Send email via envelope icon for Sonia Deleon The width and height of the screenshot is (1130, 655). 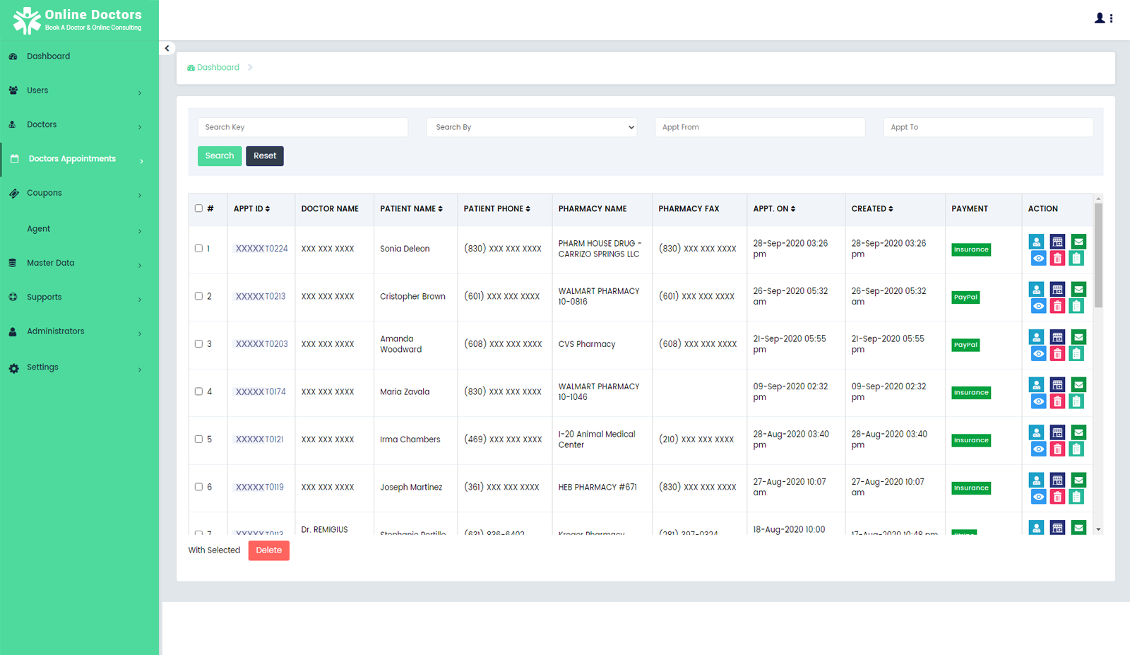(x=1078, y=242)
